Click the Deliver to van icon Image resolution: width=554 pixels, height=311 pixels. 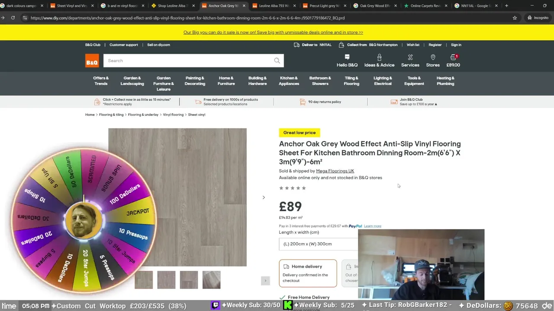click(296, 45)
